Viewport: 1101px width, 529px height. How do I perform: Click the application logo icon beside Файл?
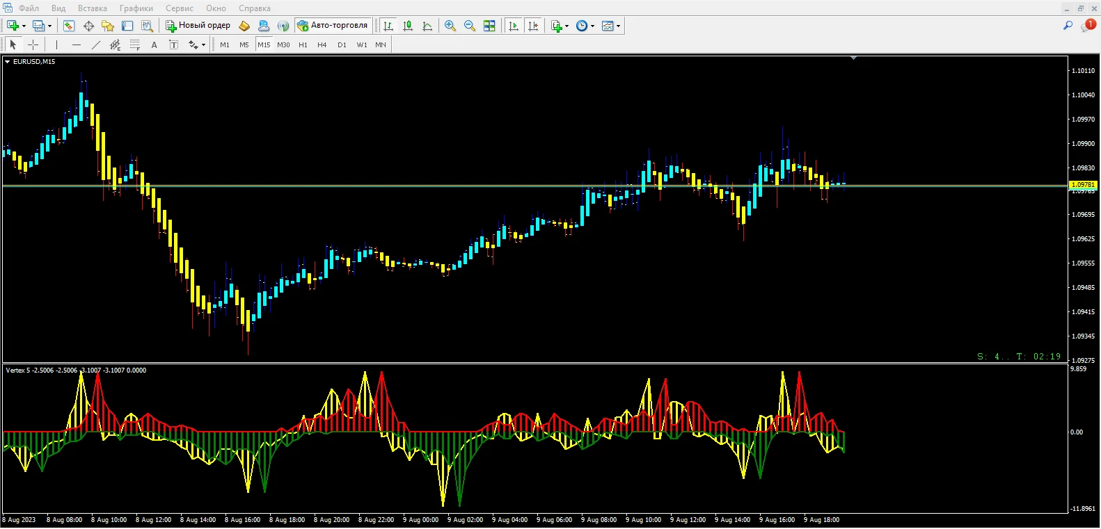[8, 8]
